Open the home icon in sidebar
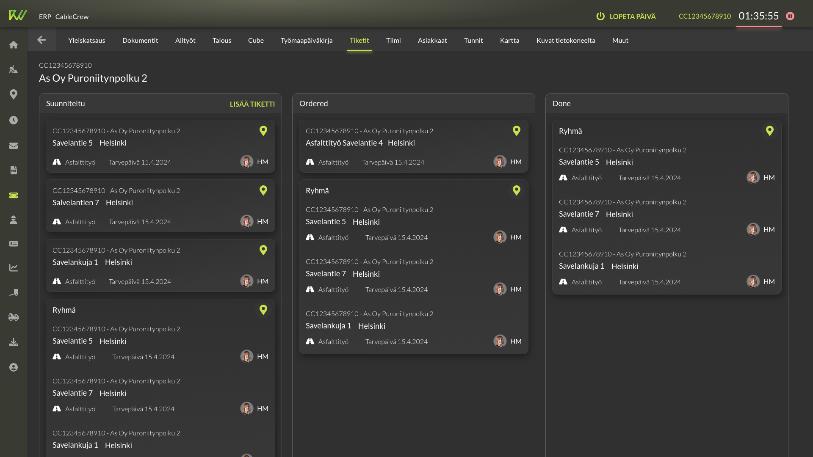The width and height of the screenshot is (813, 457). (14, 45)
